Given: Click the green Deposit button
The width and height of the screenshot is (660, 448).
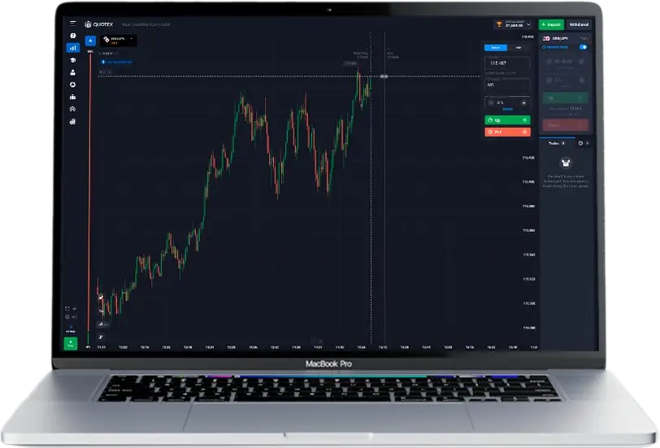Looking at the screenshot, I should pyautogui.click(x=551, y=24).
